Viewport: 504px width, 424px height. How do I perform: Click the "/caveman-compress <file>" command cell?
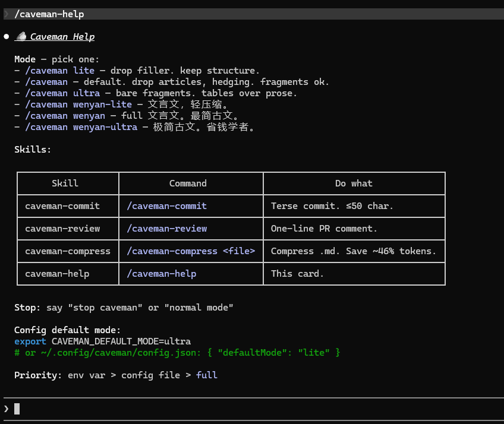tap(191, 251)
